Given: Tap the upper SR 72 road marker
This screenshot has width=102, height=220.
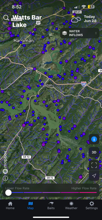Looking at the screenshot, I should point(26,157).
